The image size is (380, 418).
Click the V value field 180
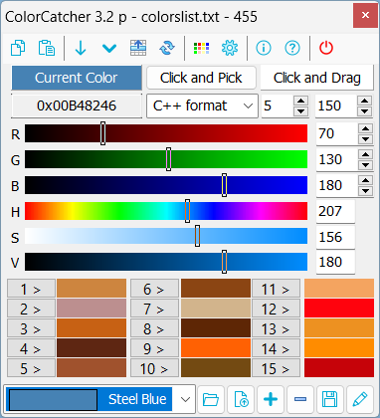pyautogui.click(x=335, y=262)
